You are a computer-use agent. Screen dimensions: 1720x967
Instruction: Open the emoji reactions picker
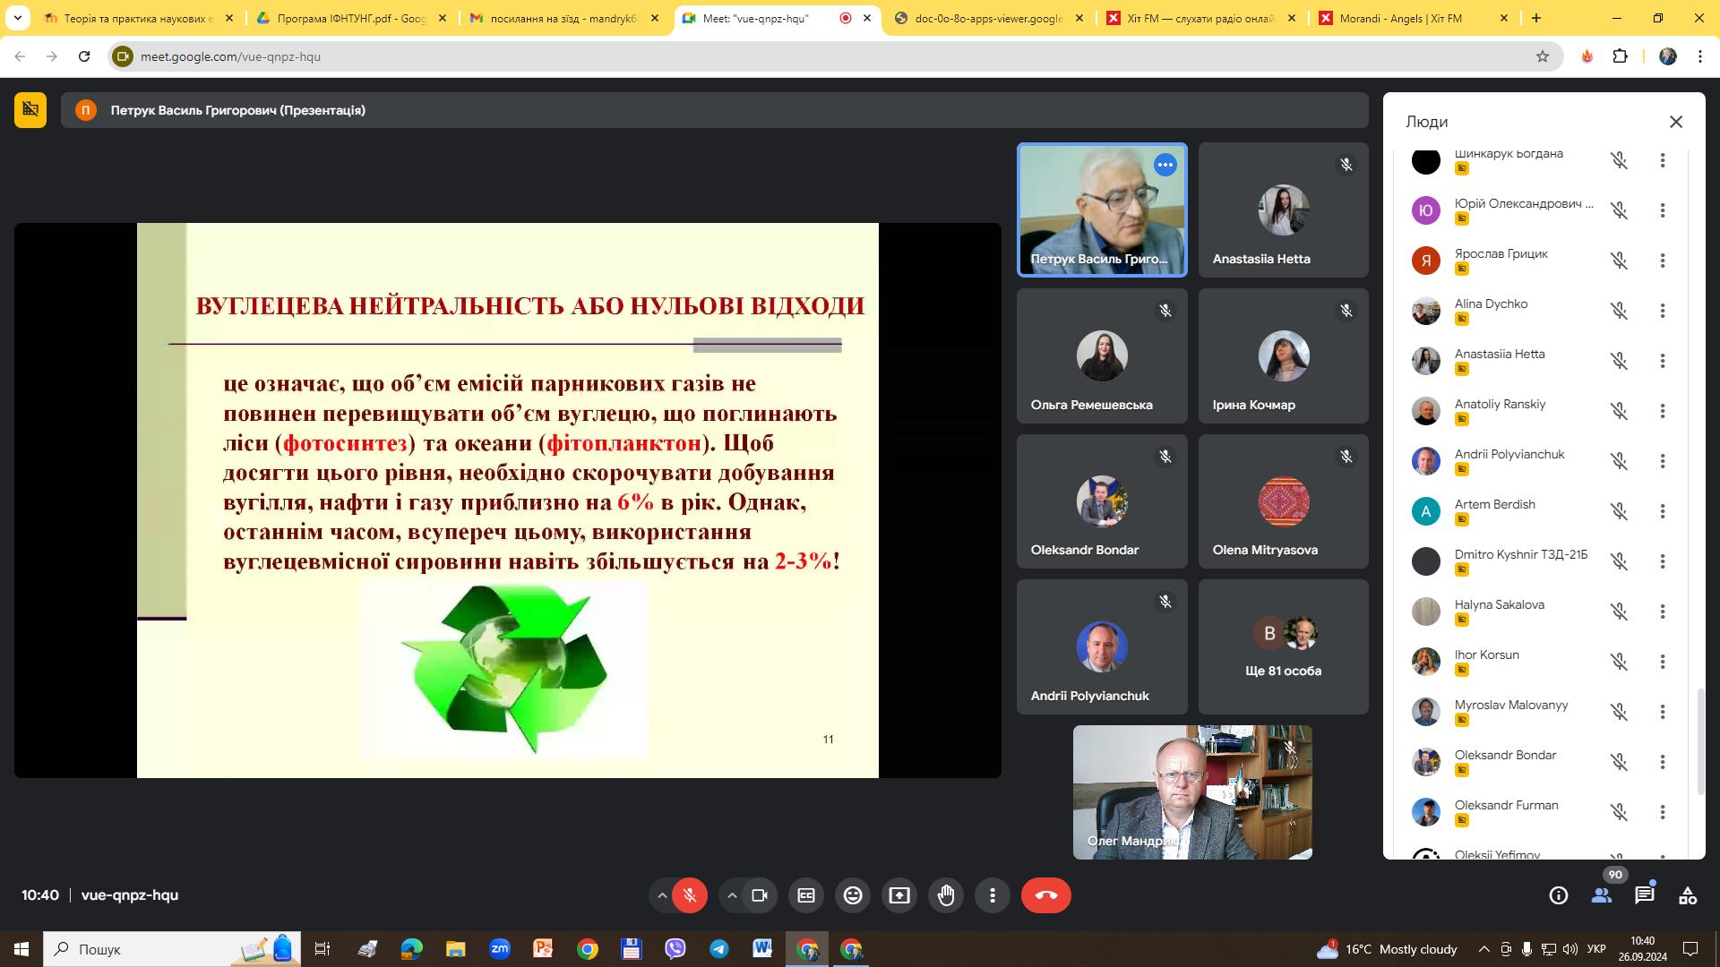tap(853, 895)
